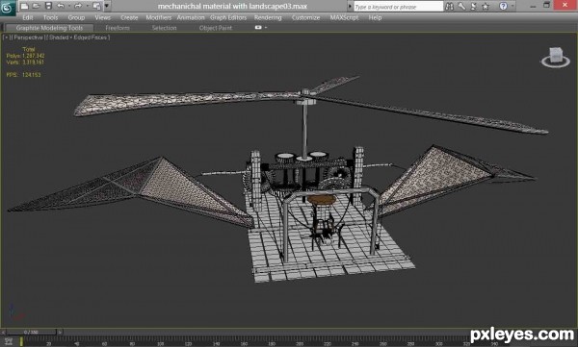
Task: Step the time slider forward with right arrow
Action: click(60, 332)
